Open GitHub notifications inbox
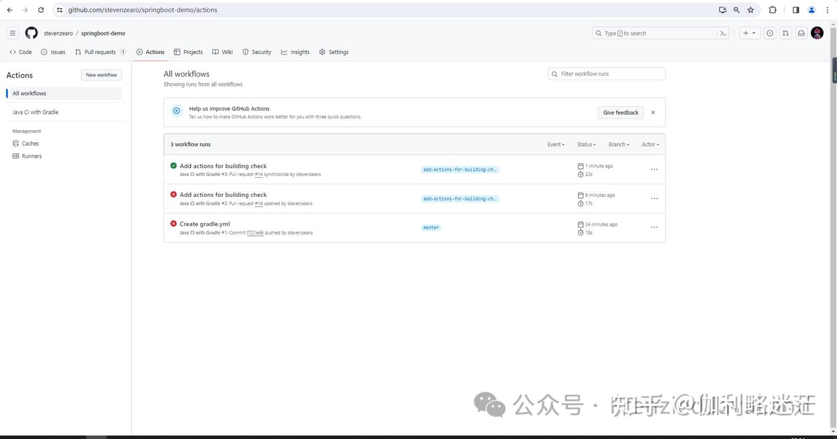Screen dimensions: 837x439 [801, 33]
